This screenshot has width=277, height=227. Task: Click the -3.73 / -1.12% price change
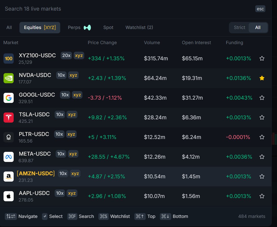[x=105, y=98]
